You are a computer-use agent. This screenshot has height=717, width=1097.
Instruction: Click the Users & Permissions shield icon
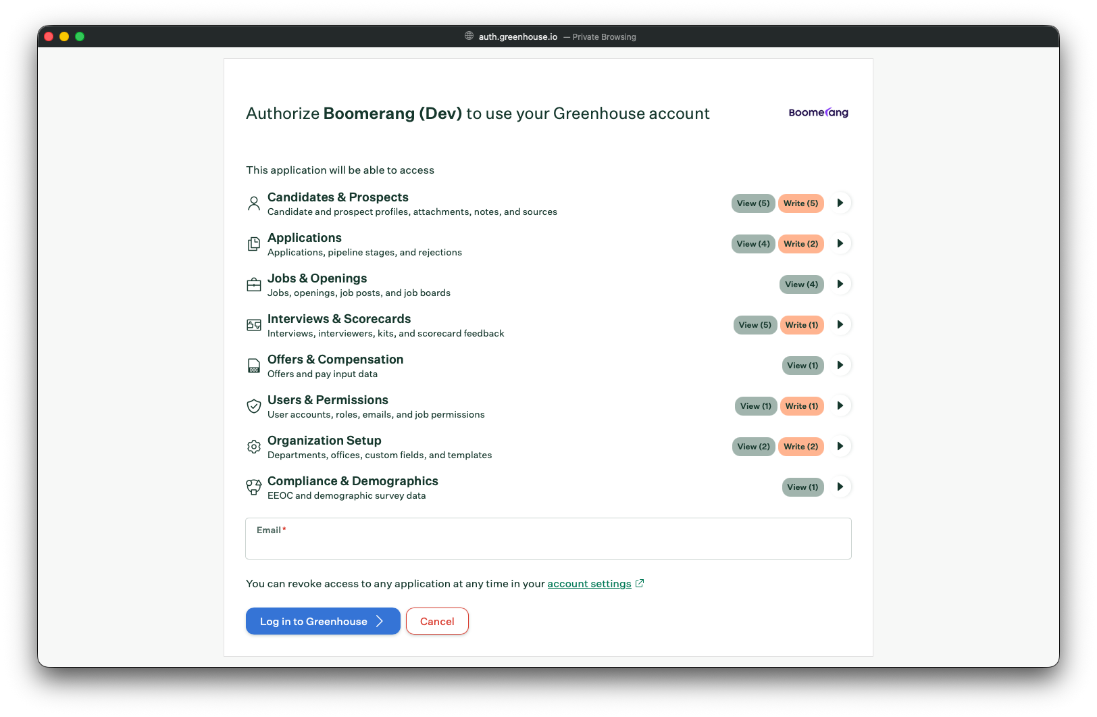tap(253, 406)
